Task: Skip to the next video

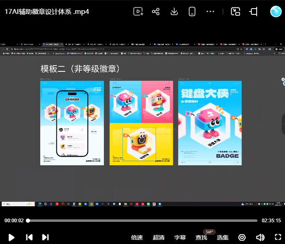Action: pyautogui.click(x=45, y=237)
